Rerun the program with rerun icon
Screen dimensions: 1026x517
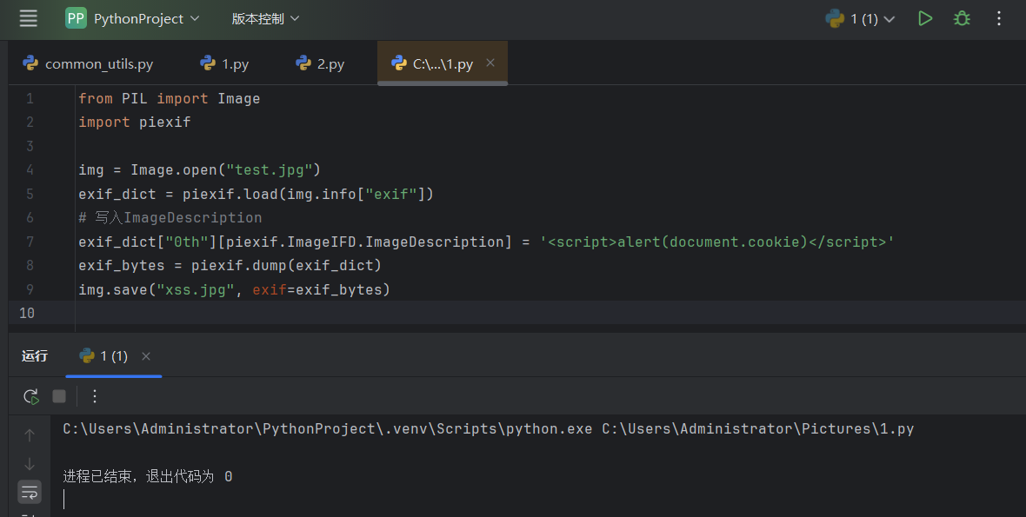30,396
